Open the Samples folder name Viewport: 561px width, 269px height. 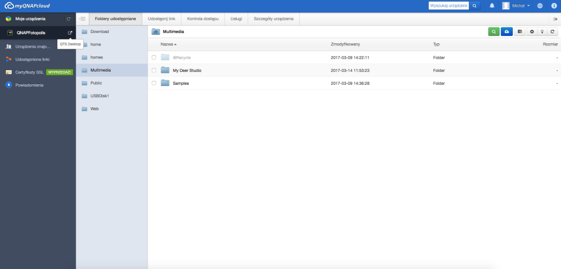[x=181, y=83]
